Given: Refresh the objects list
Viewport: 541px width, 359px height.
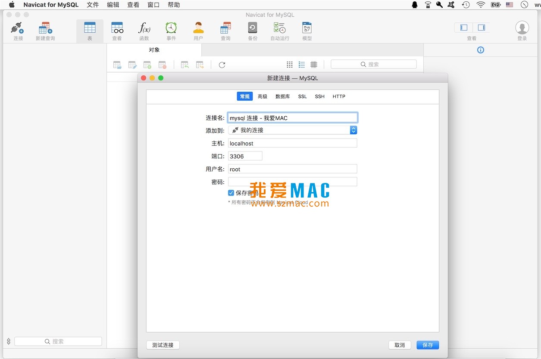Looking at the screenshot, I should click(x=222, y=64).
